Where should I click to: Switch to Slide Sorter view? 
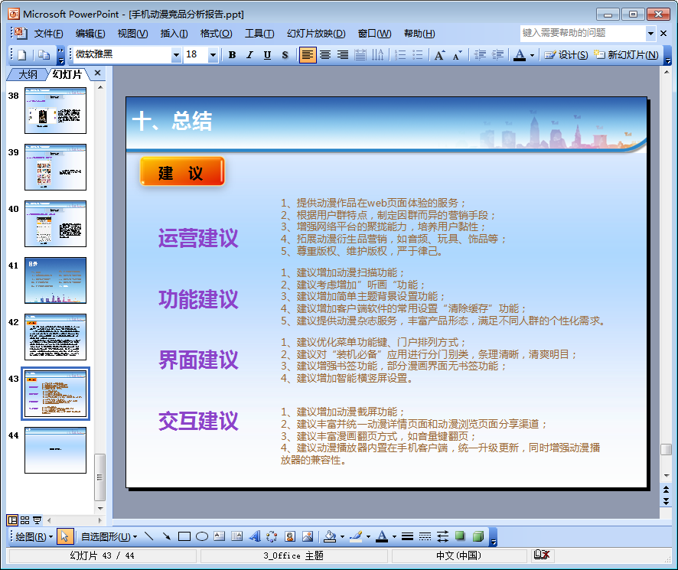tap(24, 520)
